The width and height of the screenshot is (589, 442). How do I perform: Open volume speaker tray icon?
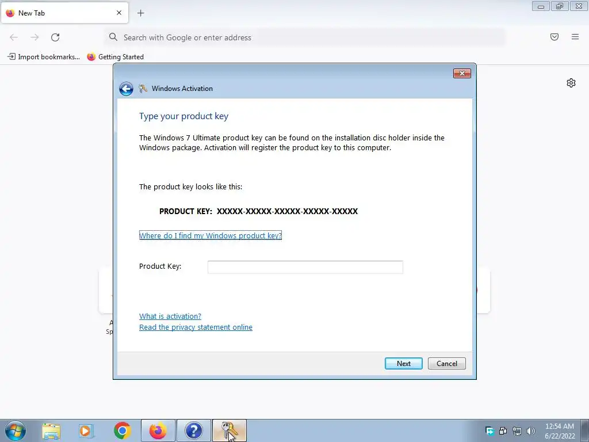530,430
